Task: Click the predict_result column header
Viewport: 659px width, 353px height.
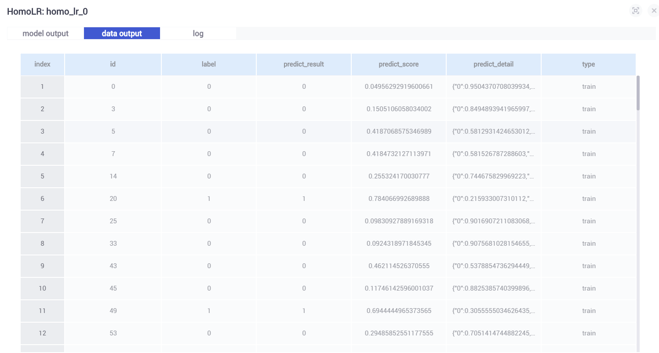Action: tap(304, 64)
